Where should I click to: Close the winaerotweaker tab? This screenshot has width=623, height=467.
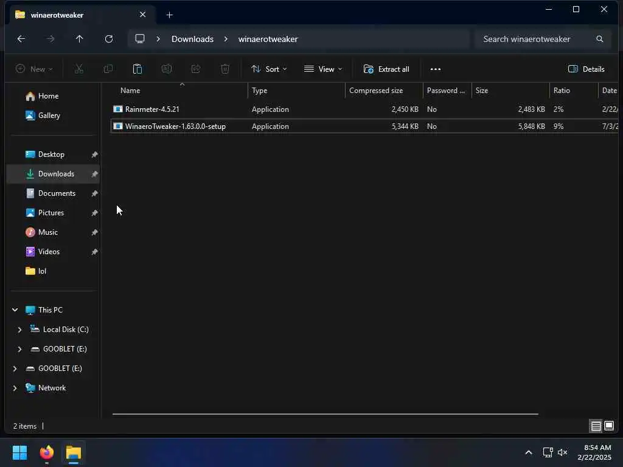click(142, 15)
